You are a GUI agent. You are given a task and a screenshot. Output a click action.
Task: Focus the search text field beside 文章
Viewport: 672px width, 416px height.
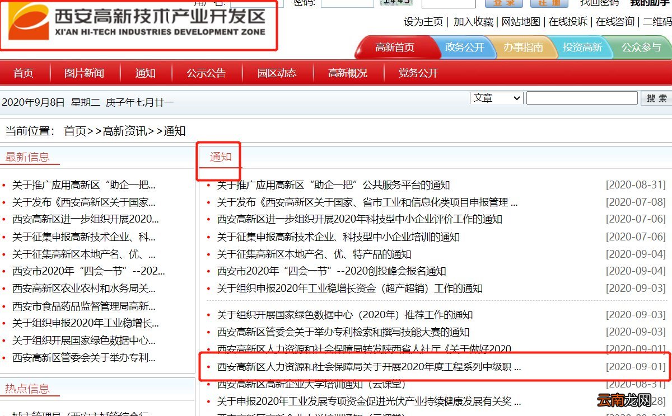582,98
